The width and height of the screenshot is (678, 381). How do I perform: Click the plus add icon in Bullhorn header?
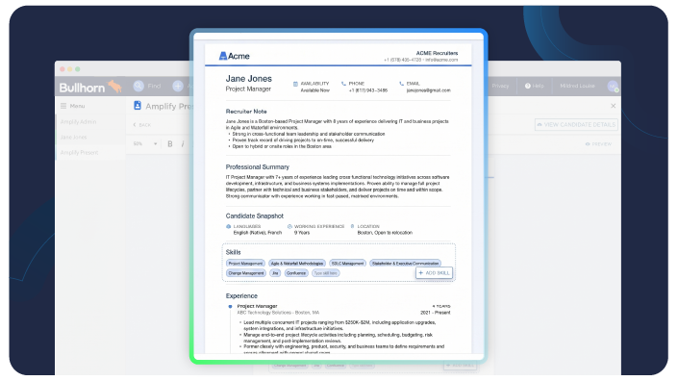click(x=178, y=86)
